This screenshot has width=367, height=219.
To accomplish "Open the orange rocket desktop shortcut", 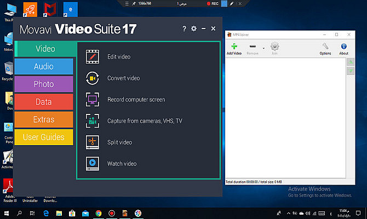I will (x=30, y=9).
